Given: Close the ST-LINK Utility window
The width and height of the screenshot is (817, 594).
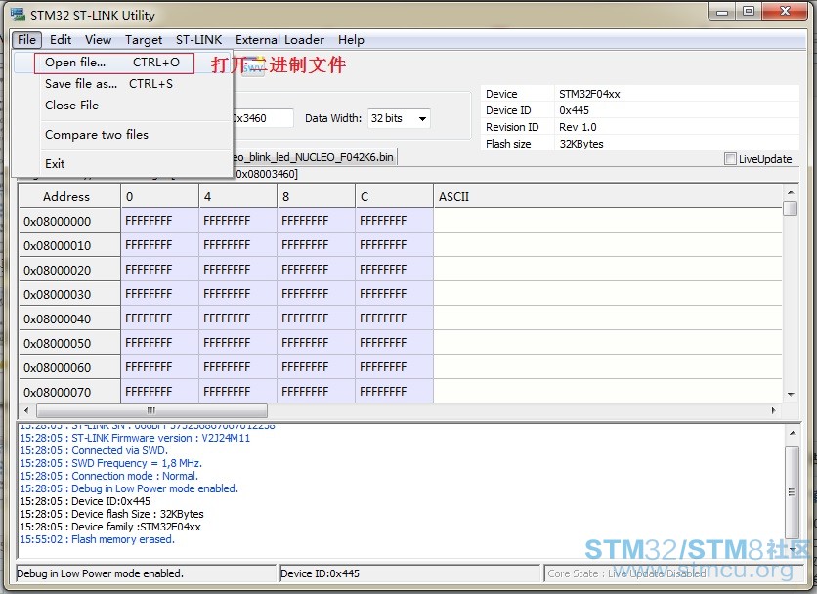Looking at the screenshot, I should point(785,12).
